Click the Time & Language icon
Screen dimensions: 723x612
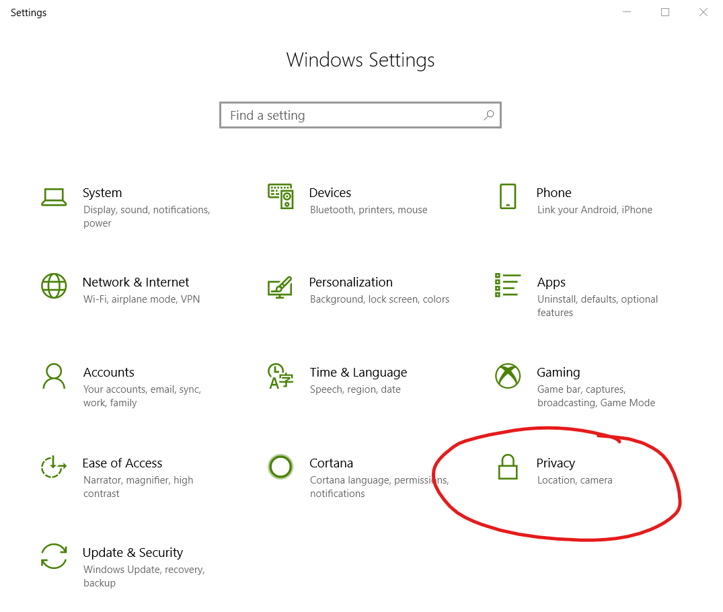coord(280,377)
